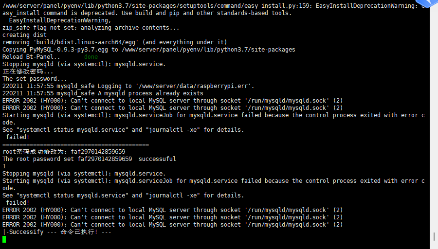The image size is (438, 249).
Task: Click the word 'successuful' in the output
Action: (x=157, y=159)
